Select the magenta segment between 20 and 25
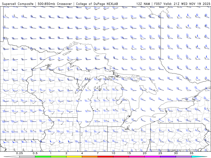The image size is (211, 158). tap(152, 157)
